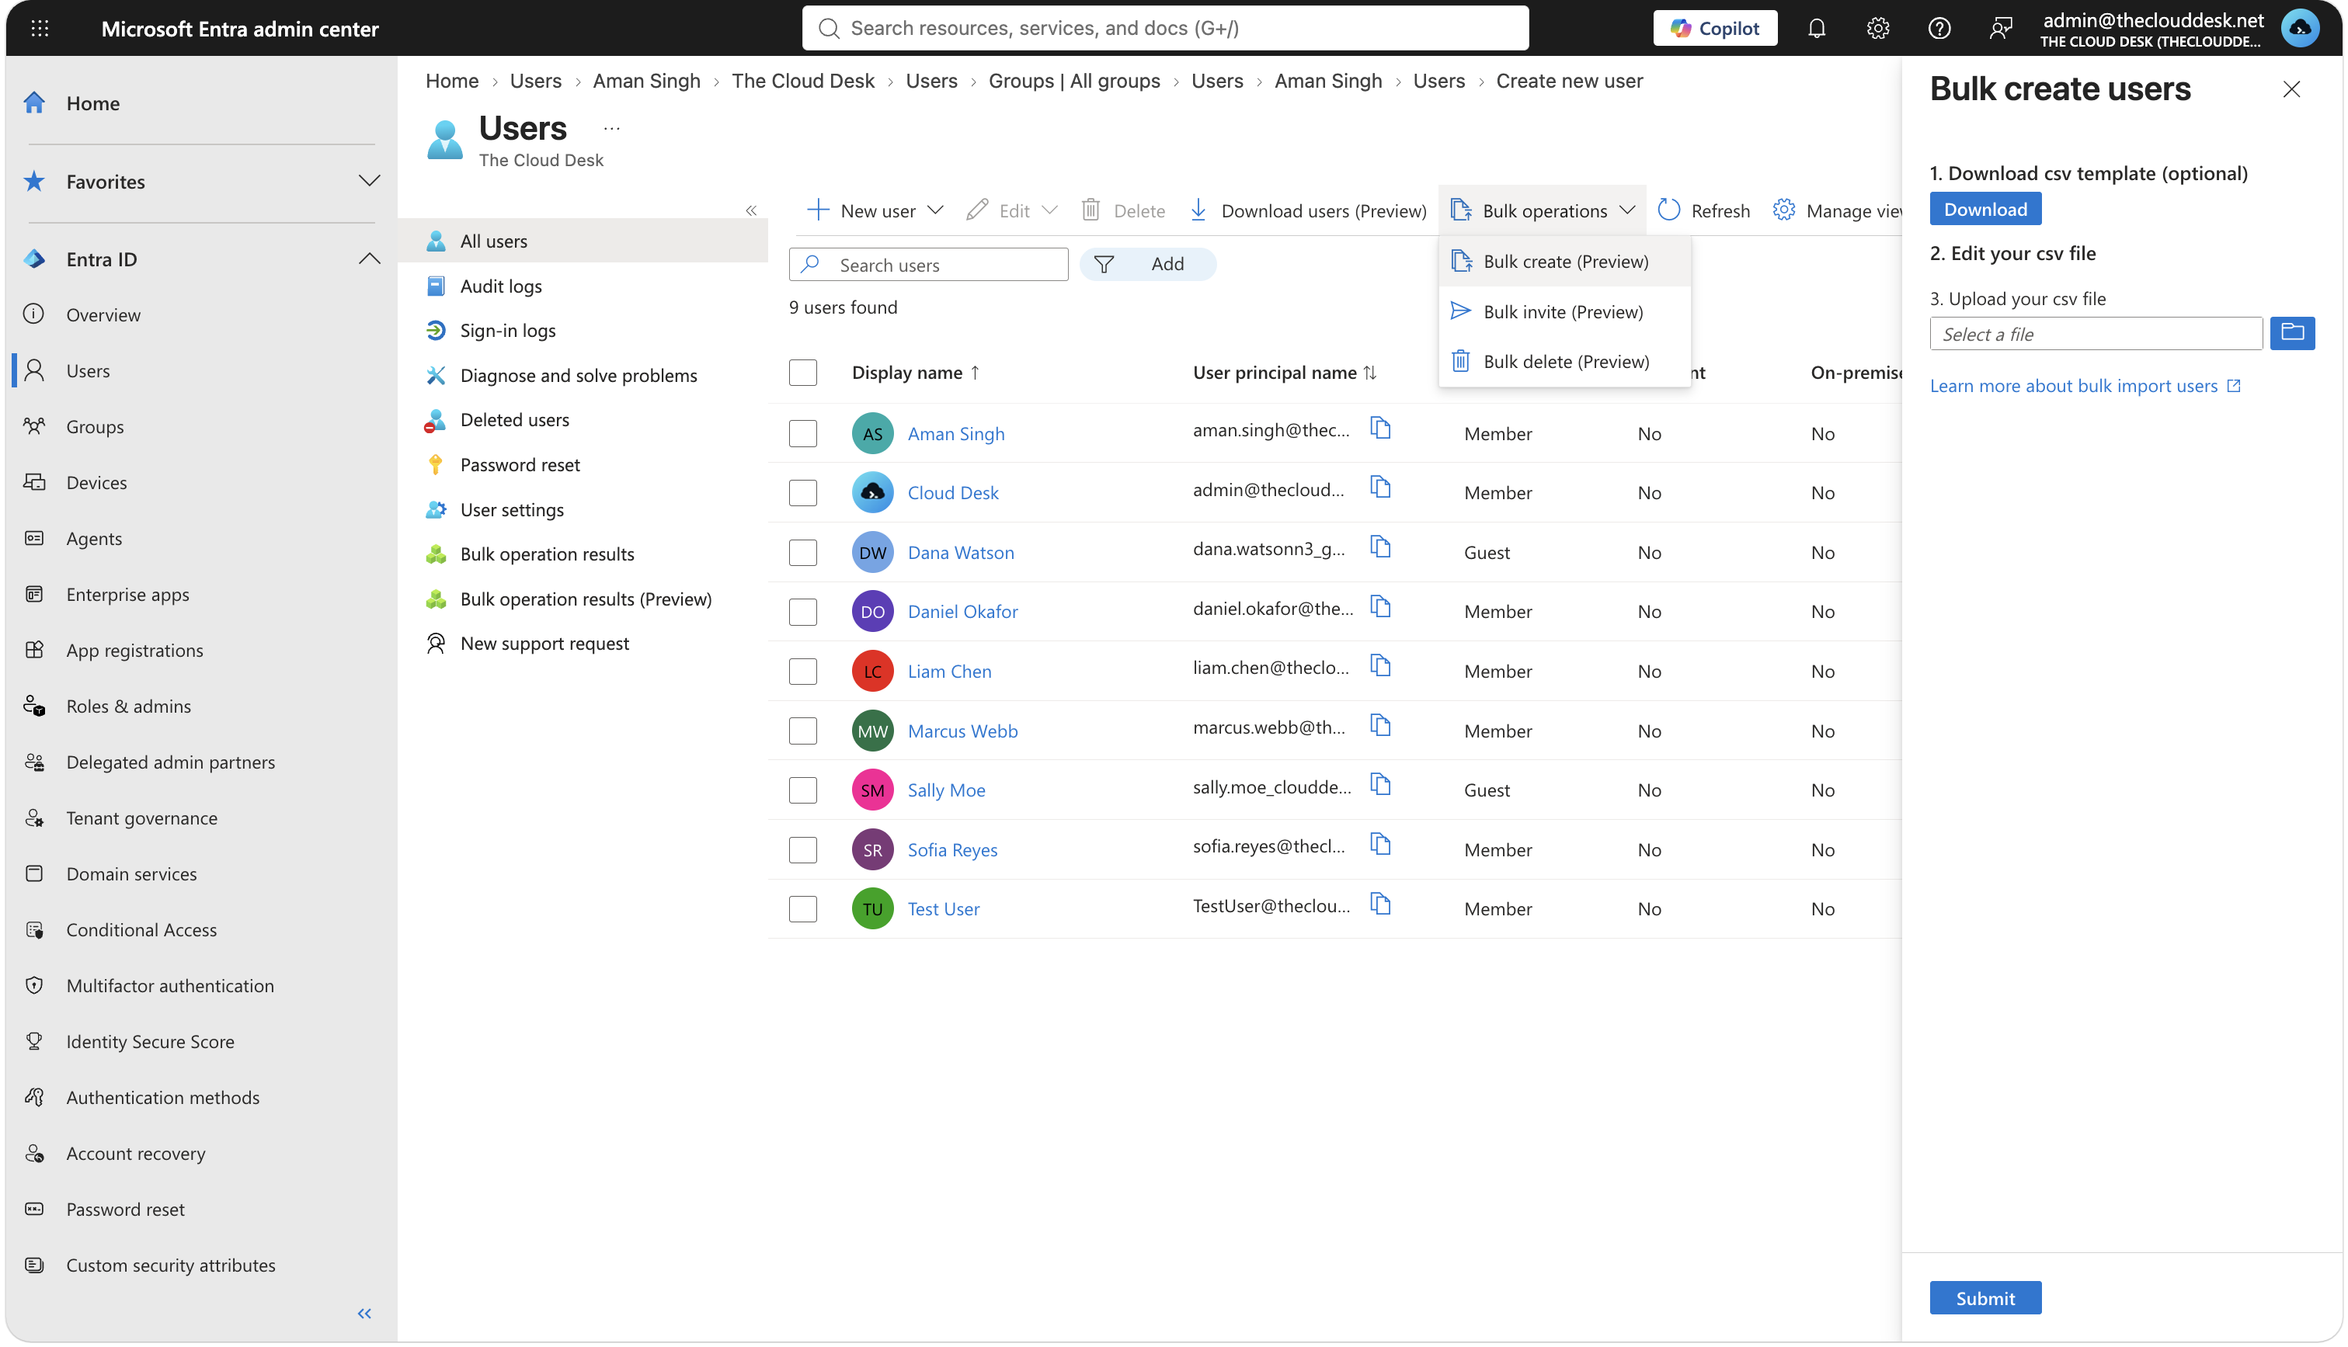The width and height of the screenshot is (2348, 1347).
Task: Open the app launcher waffle icon
Action: click(39, 28)
